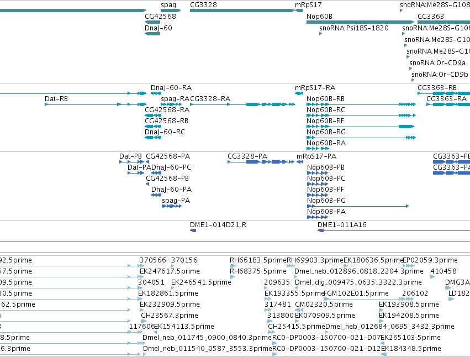Select protein CG42568-PA
The image size is (470, 357).
pyautogui.click(x=168, y=156)
